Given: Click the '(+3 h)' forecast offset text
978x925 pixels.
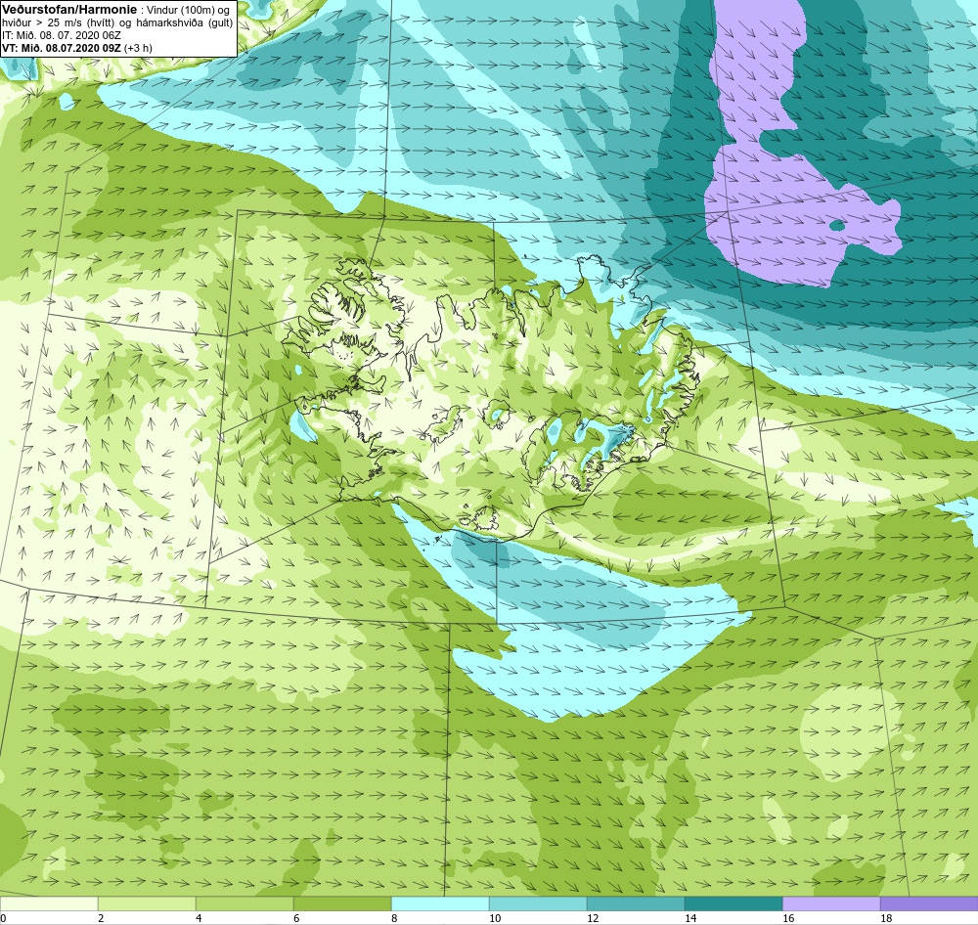Looking at the screenshot, I should click(x=139, y=48).
